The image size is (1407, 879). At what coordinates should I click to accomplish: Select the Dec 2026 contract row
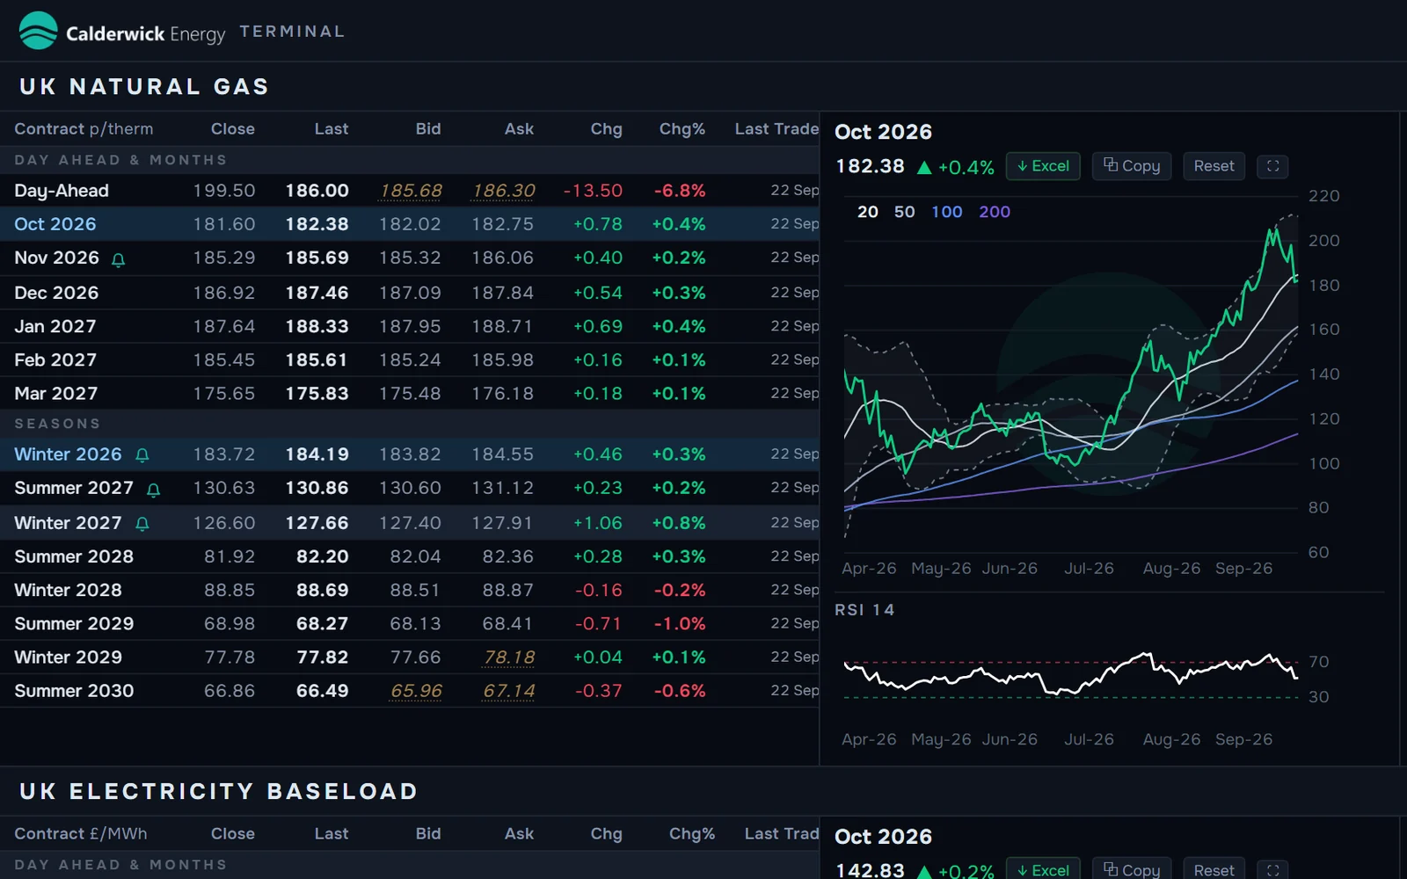410,293
